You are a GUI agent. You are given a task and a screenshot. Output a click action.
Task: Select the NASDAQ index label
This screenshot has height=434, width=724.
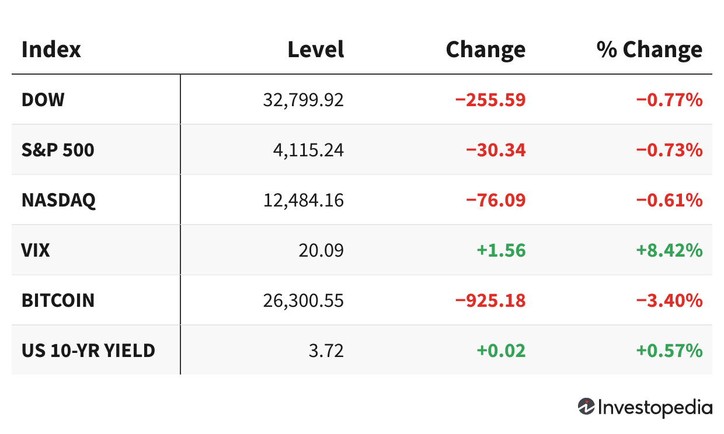58,200
